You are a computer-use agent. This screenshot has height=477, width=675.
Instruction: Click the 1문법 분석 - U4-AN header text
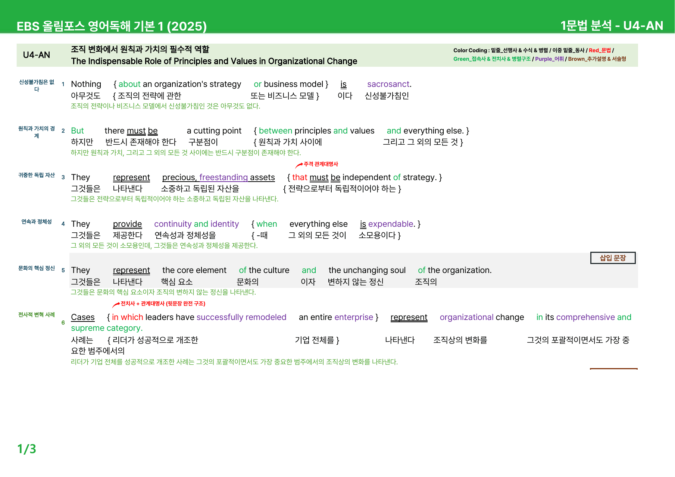[x=612, y=25]
